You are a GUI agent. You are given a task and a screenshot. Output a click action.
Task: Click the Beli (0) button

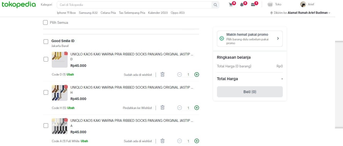coord(250,92)
